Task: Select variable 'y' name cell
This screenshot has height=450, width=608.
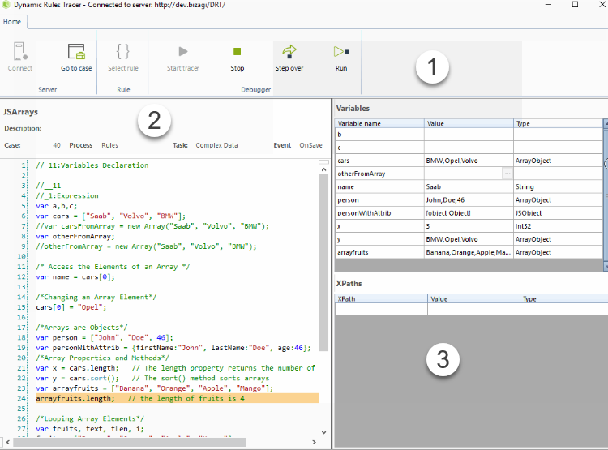Action: pos(379,239)
